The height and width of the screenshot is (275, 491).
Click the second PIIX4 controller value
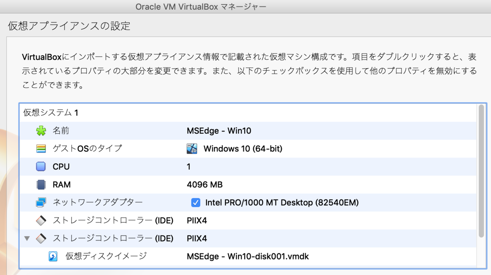(197, 238)
